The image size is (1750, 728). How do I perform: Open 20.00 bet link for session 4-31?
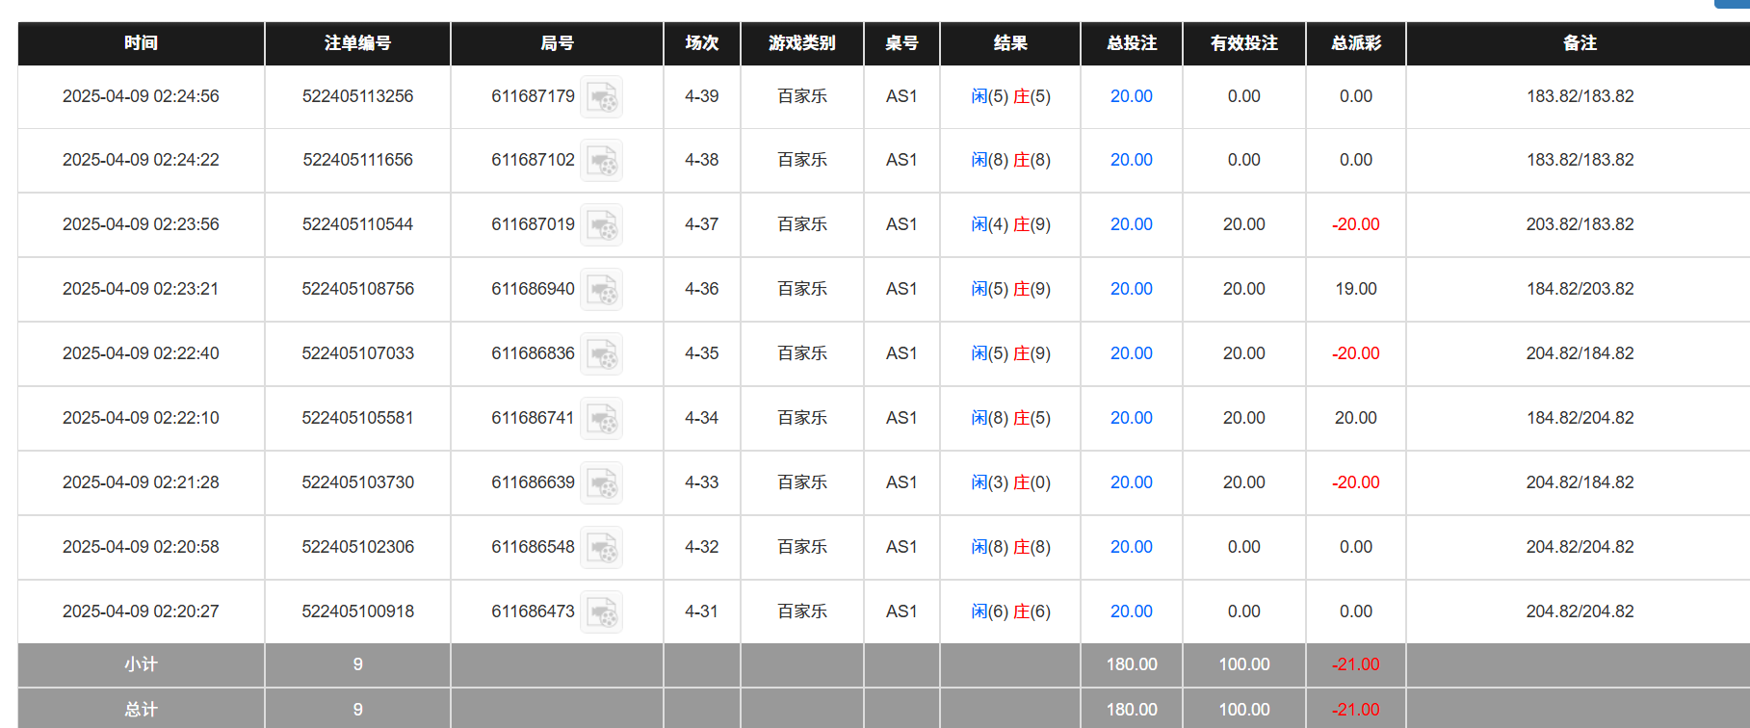(x=1131, y=611)
